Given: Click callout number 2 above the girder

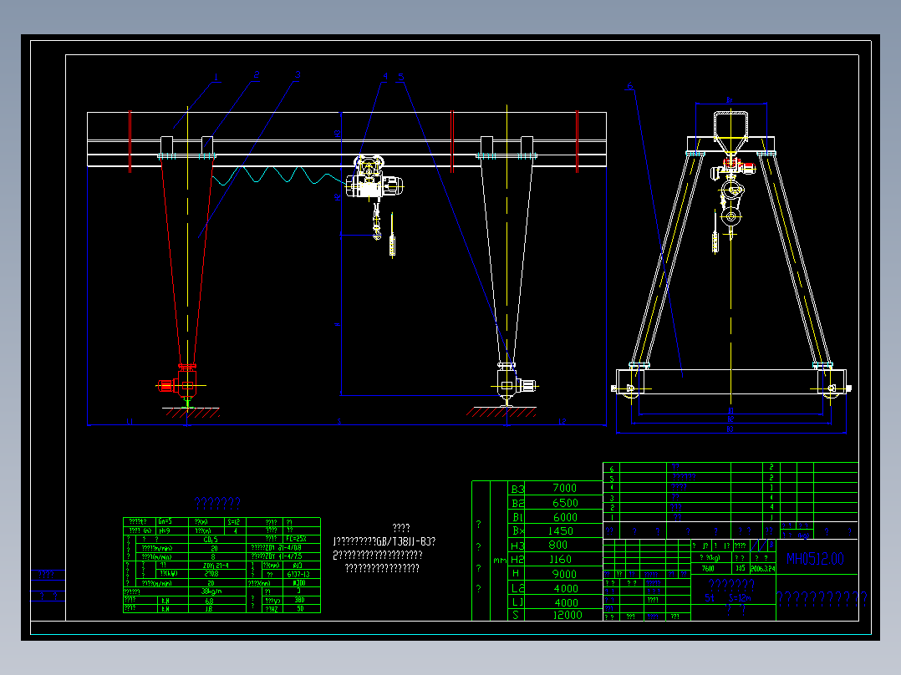Looking at the screenshot, I should coord(257,74).
